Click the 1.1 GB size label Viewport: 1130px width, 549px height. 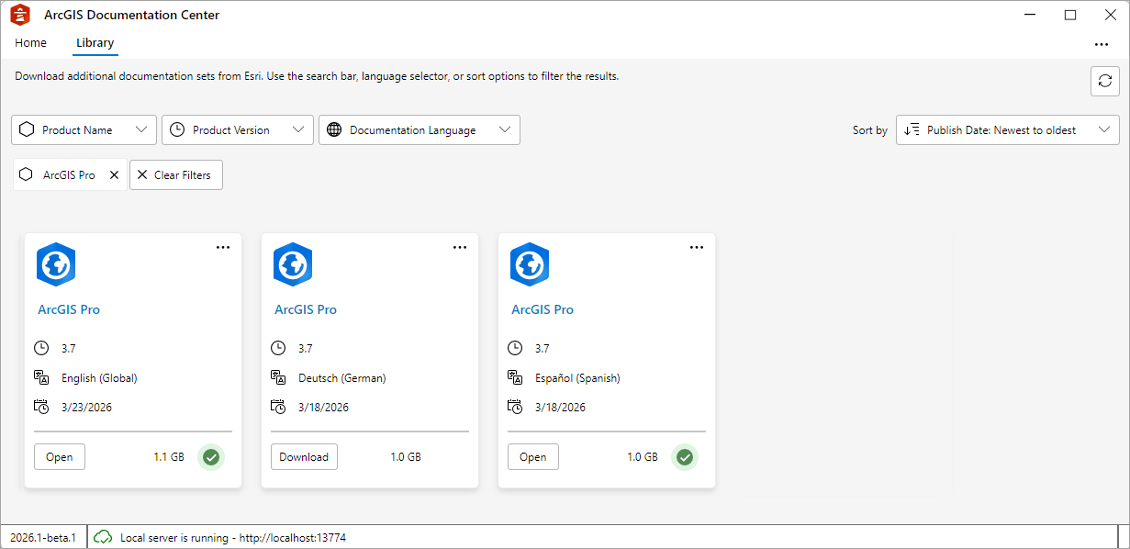tap(169, 456)
